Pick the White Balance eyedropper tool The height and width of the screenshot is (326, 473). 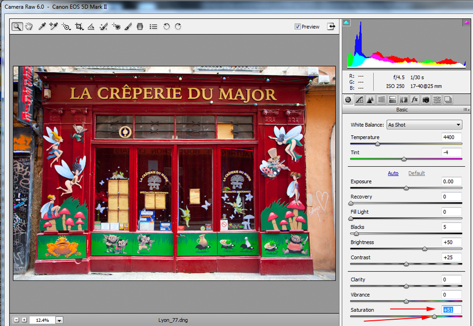tap(42, 26)
